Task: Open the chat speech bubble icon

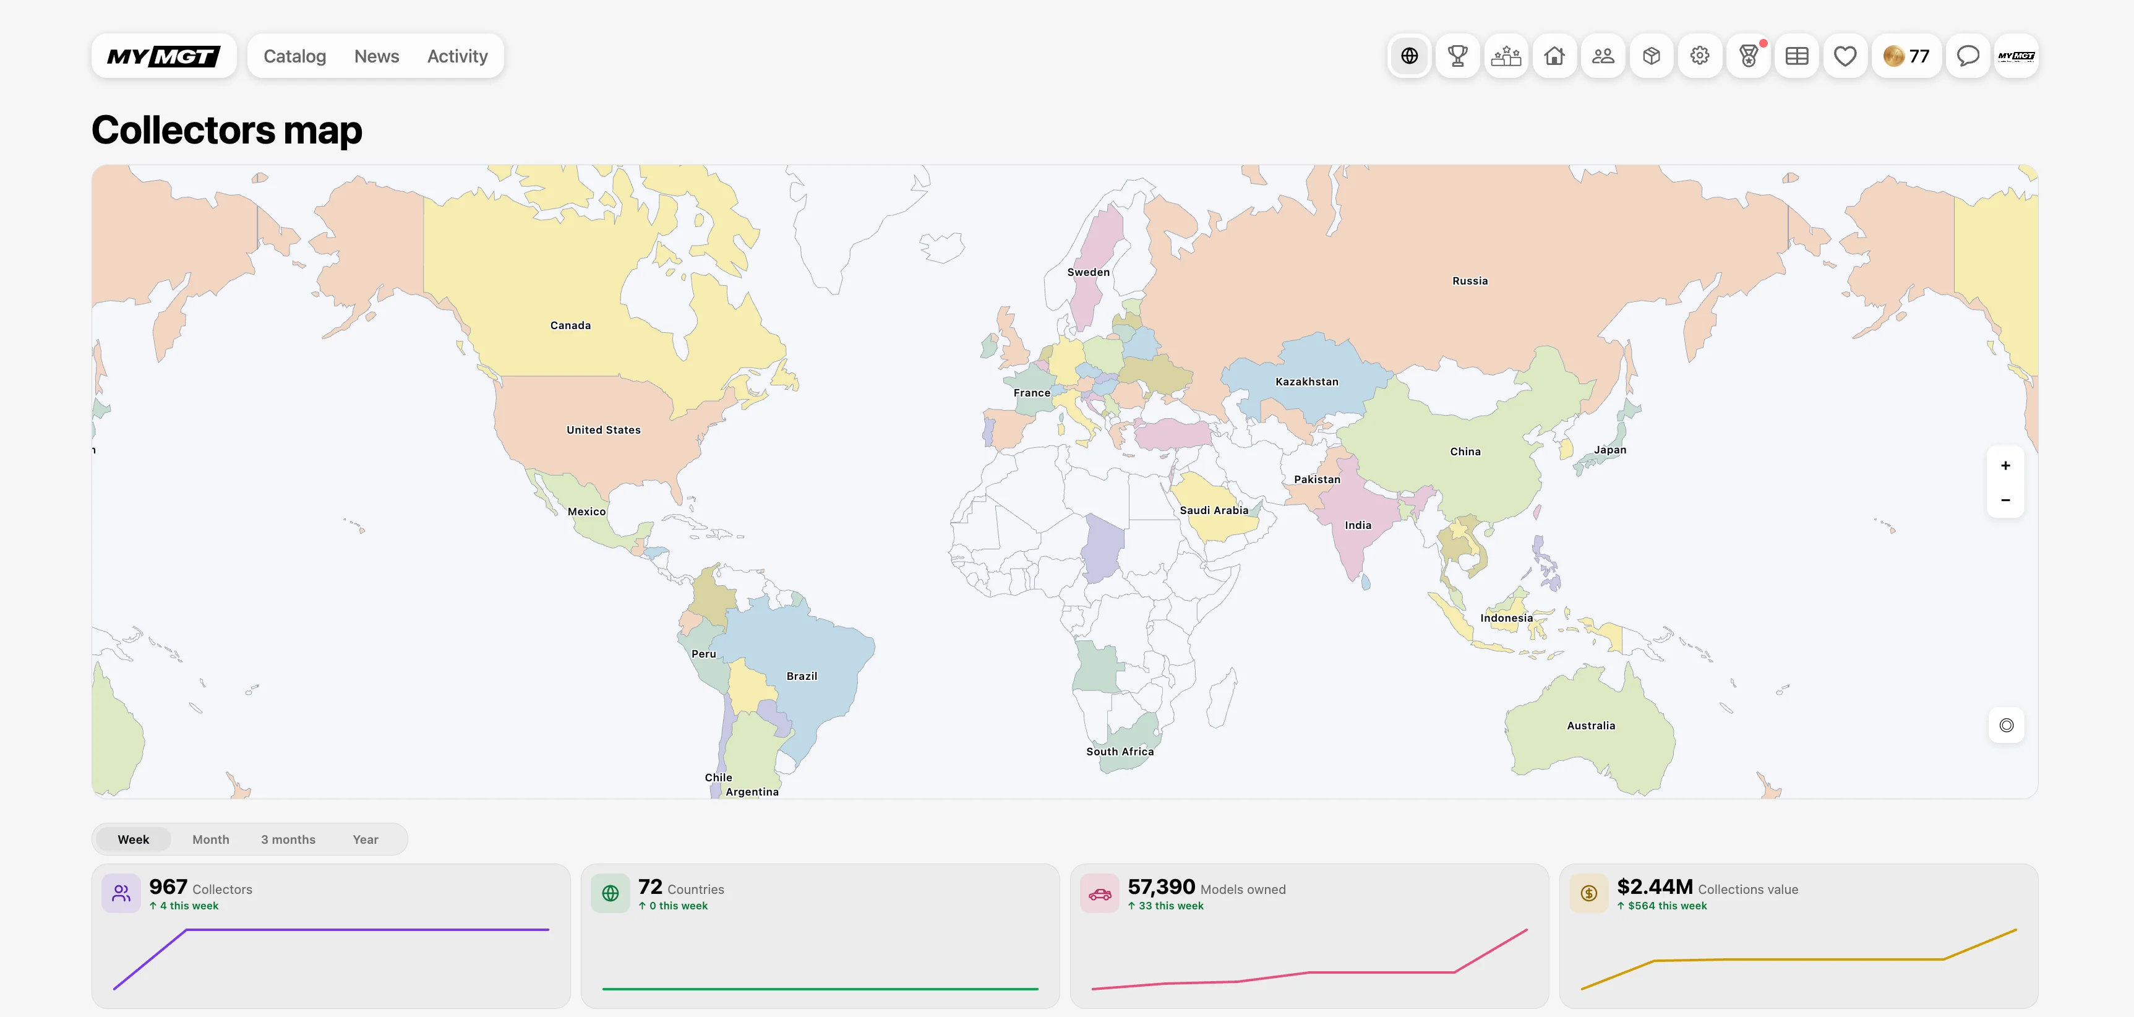Action: (1968, 56)
